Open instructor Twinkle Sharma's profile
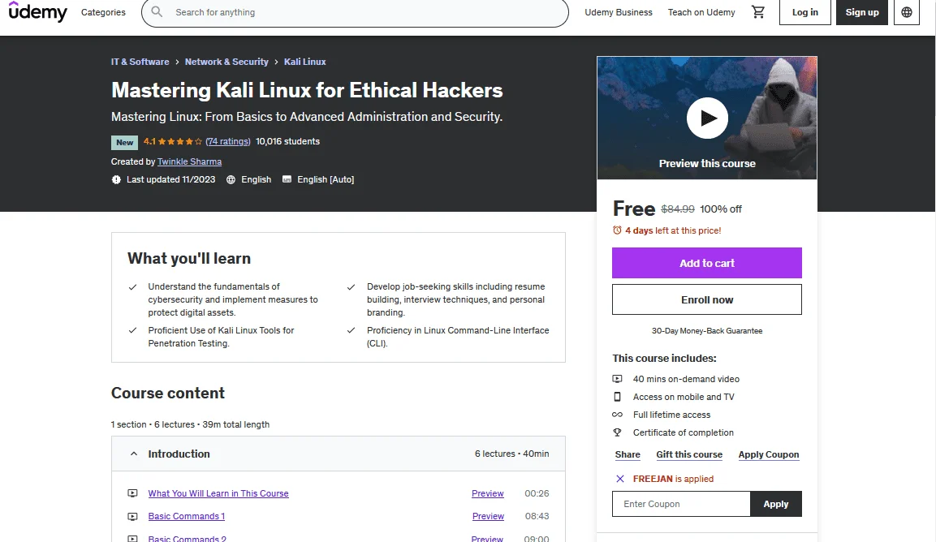 (189, 161)
